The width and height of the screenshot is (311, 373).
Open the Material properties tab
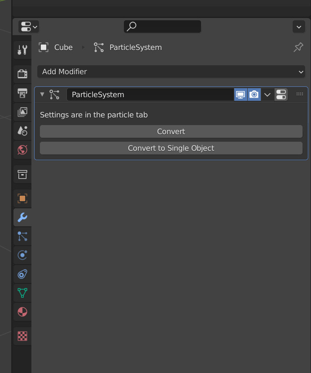22,312
